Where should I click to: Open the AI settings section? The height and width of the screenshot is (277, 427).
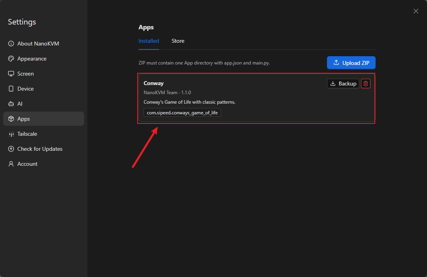tap(43, 104)
